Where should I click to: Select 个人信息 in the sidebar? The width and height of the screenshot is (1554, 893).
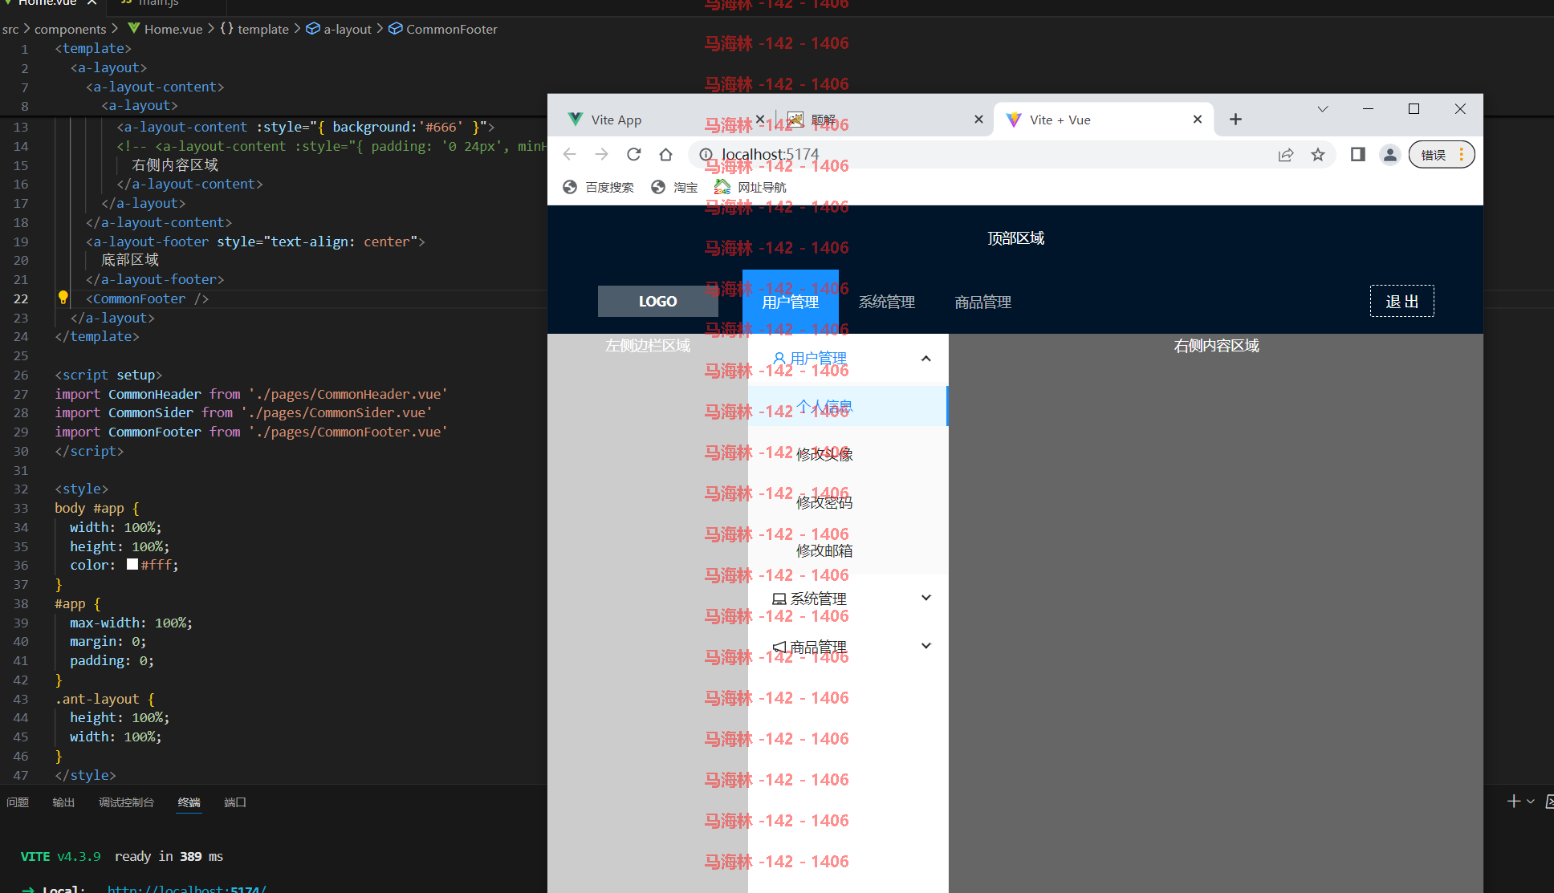(x=848, y=406)
